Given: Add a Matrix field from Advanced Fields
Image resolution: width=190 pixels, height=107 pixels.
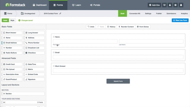Looking at the screenshot, I should click(34, 69).
